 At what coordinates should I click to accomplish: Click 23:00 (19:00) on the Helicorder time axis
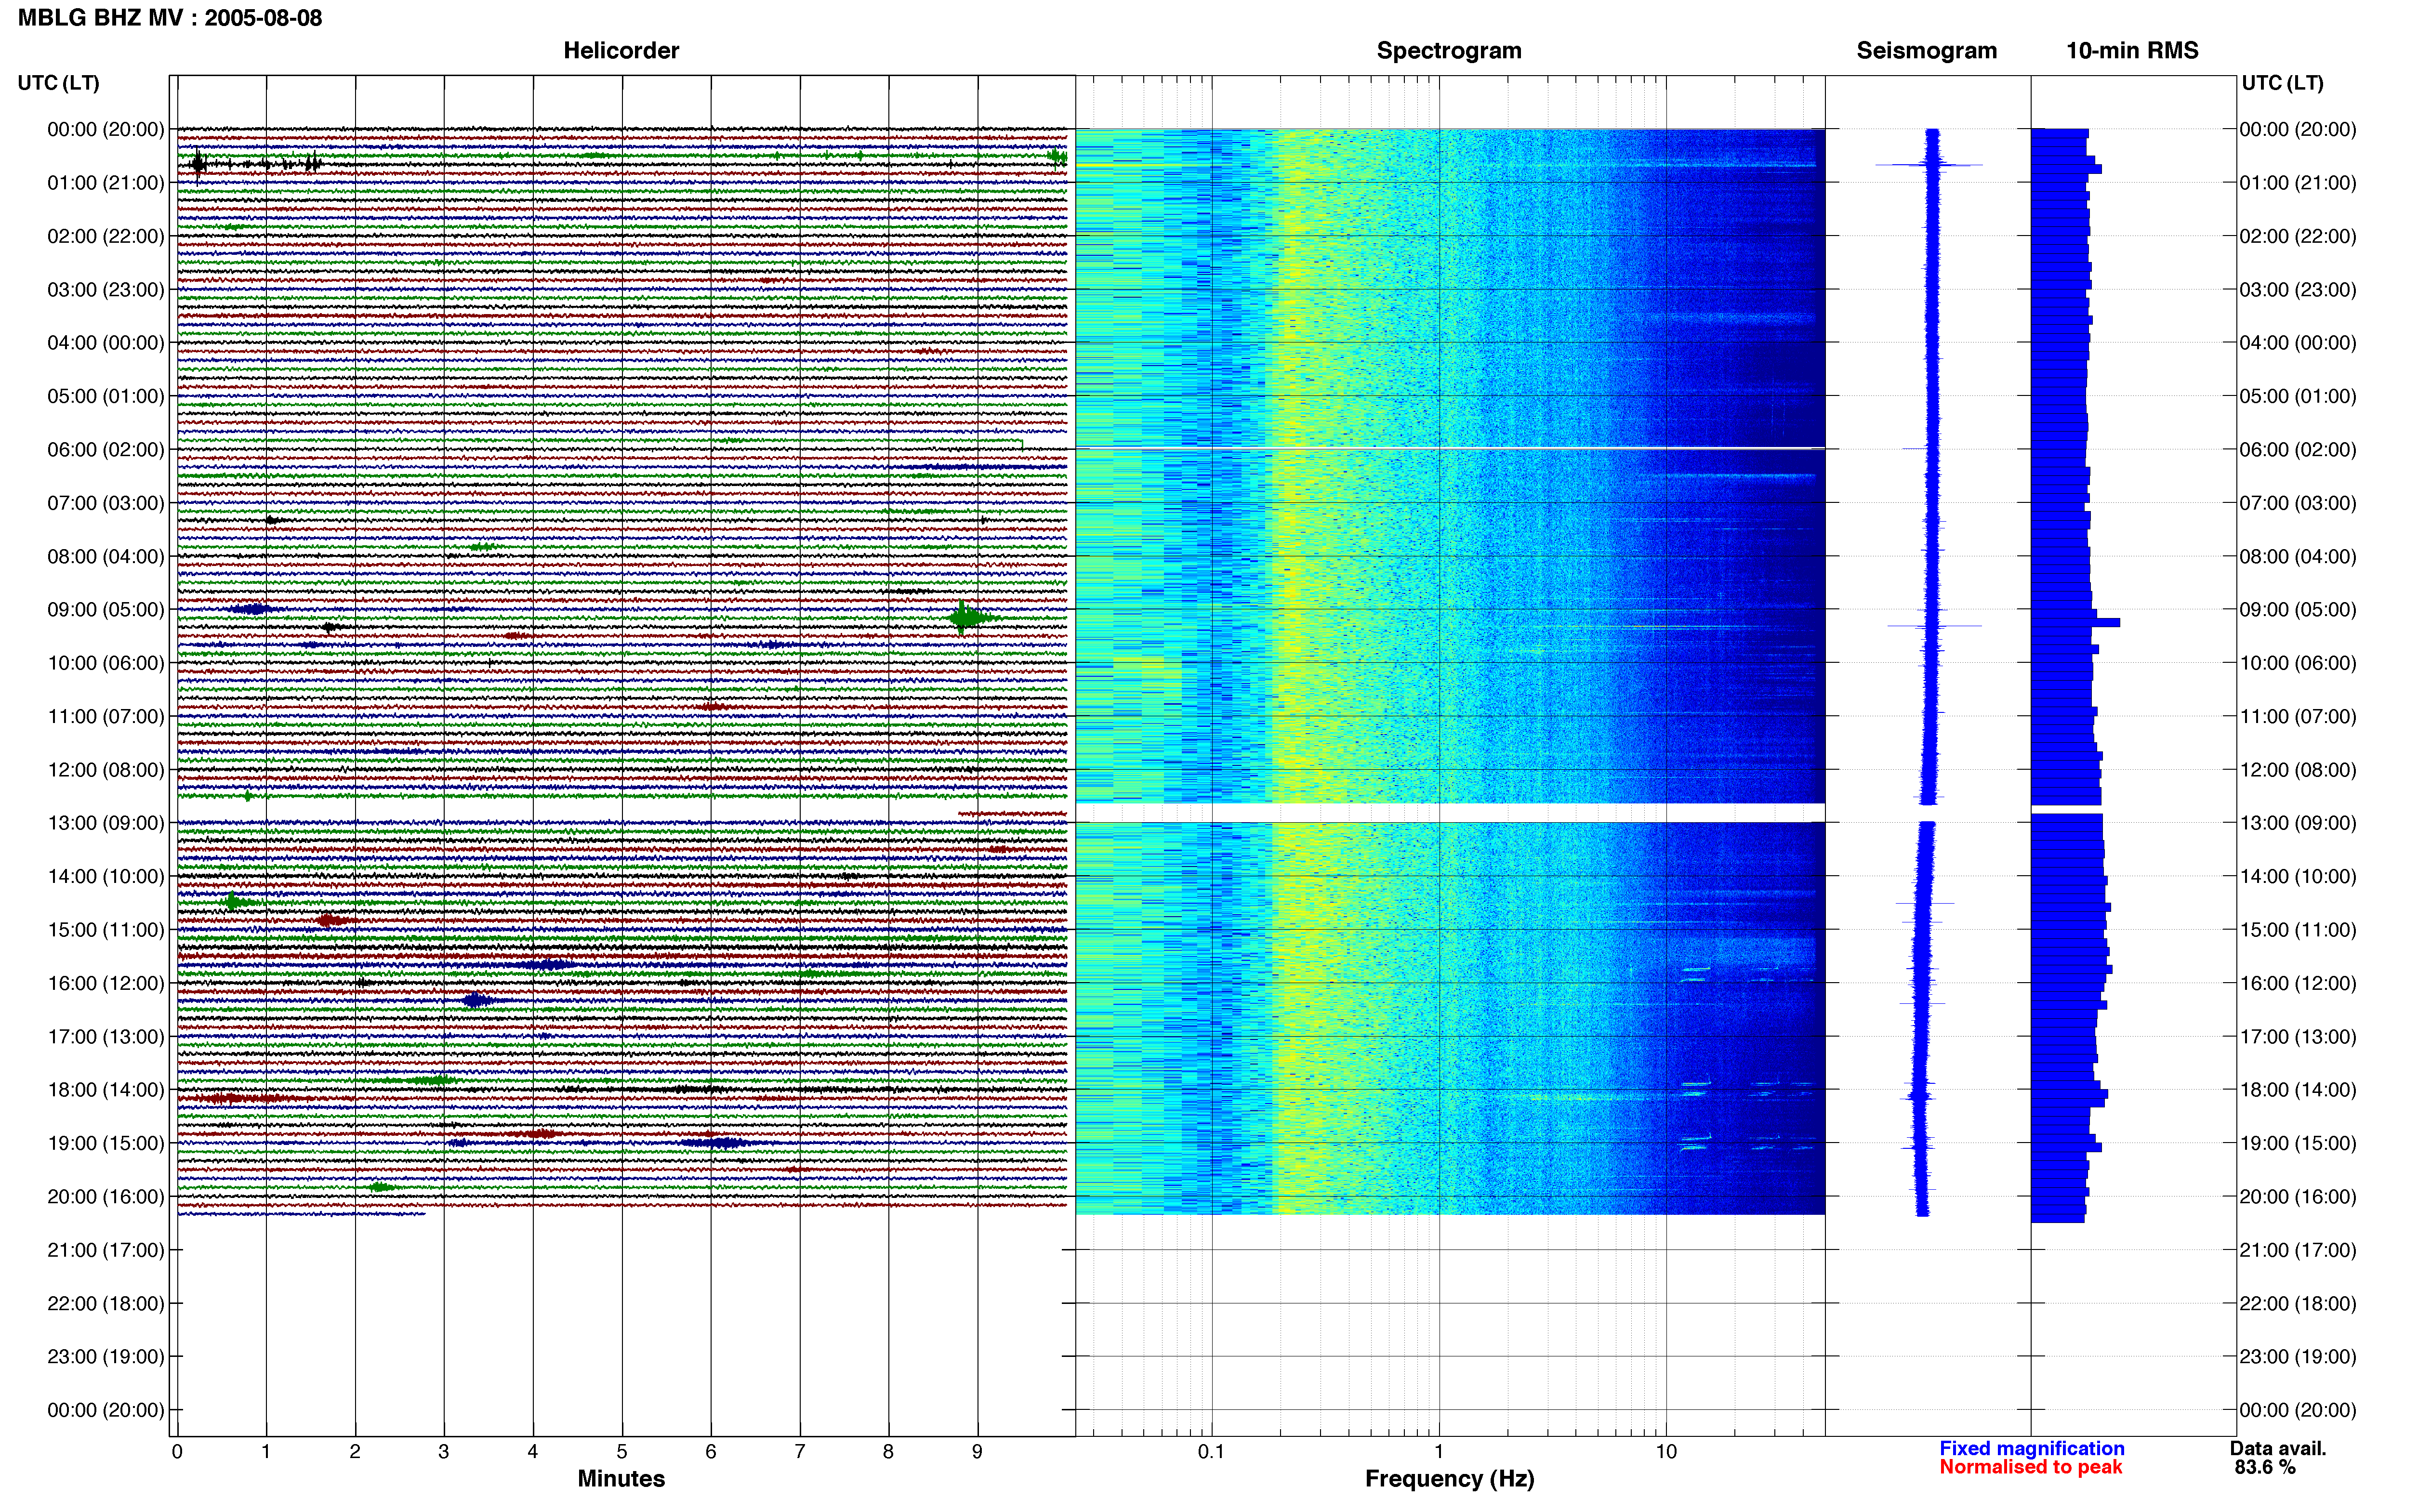pyautogui.click(x=106, y=1357)
